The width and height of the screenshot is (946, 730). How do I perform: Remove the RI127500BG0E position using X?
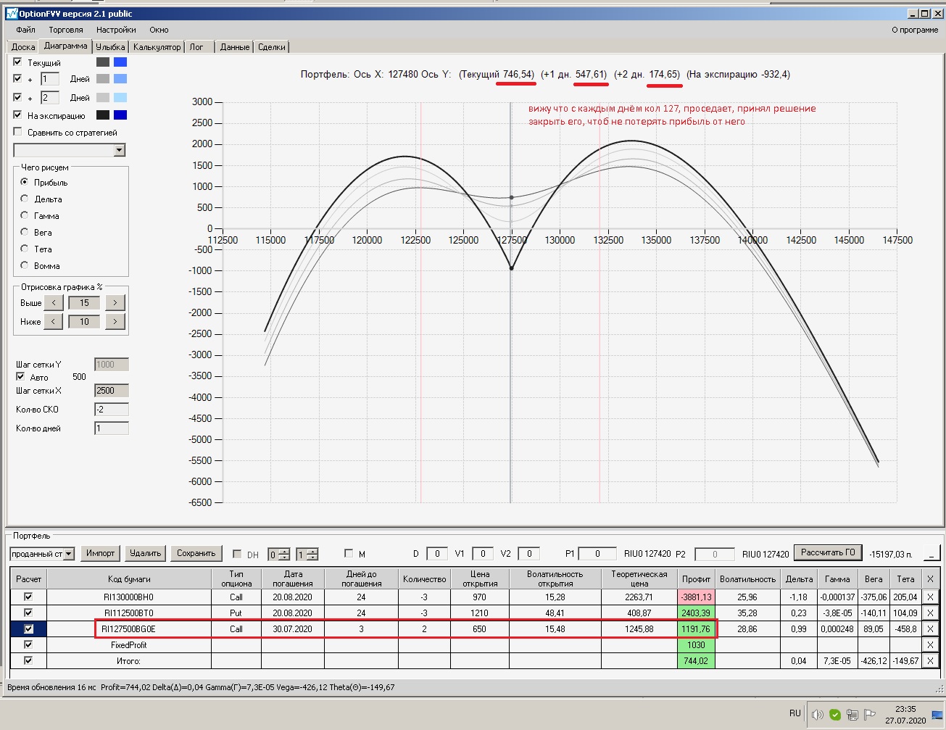[930, 629]
